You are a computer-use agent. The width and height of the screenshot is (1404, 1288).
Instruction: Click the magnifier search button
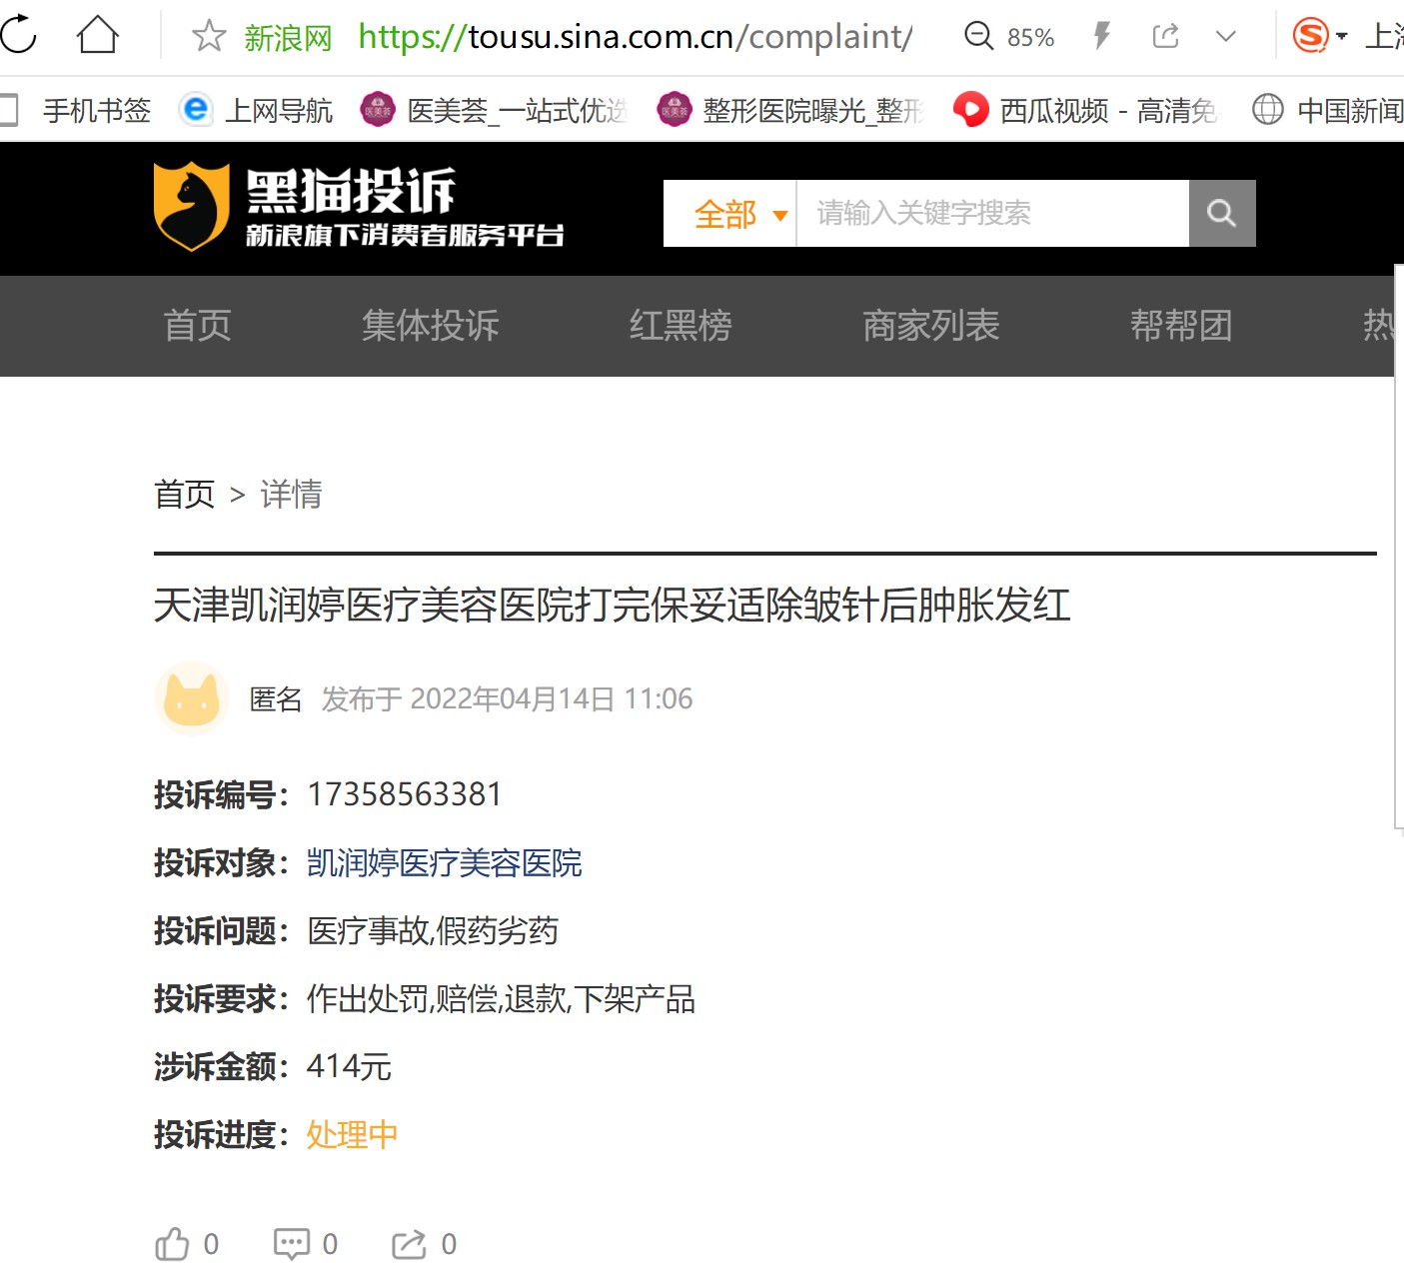point(1222,214)
